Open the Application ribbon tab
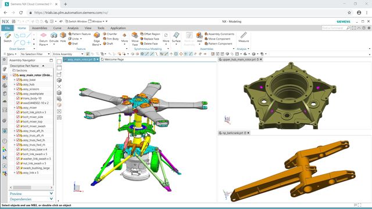Image resolution: width=372 pixels, height=209 pixels. (118, 28)
